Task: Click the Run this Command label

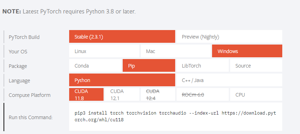Action: pos(30,117)
